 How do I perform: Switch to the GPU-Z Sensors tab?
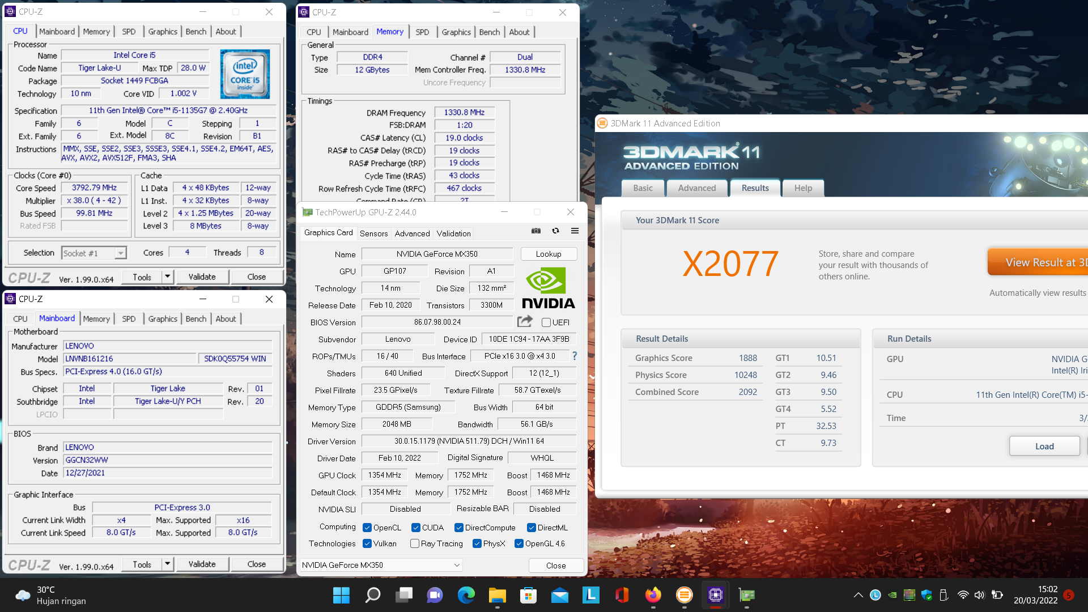coord(373,233)
